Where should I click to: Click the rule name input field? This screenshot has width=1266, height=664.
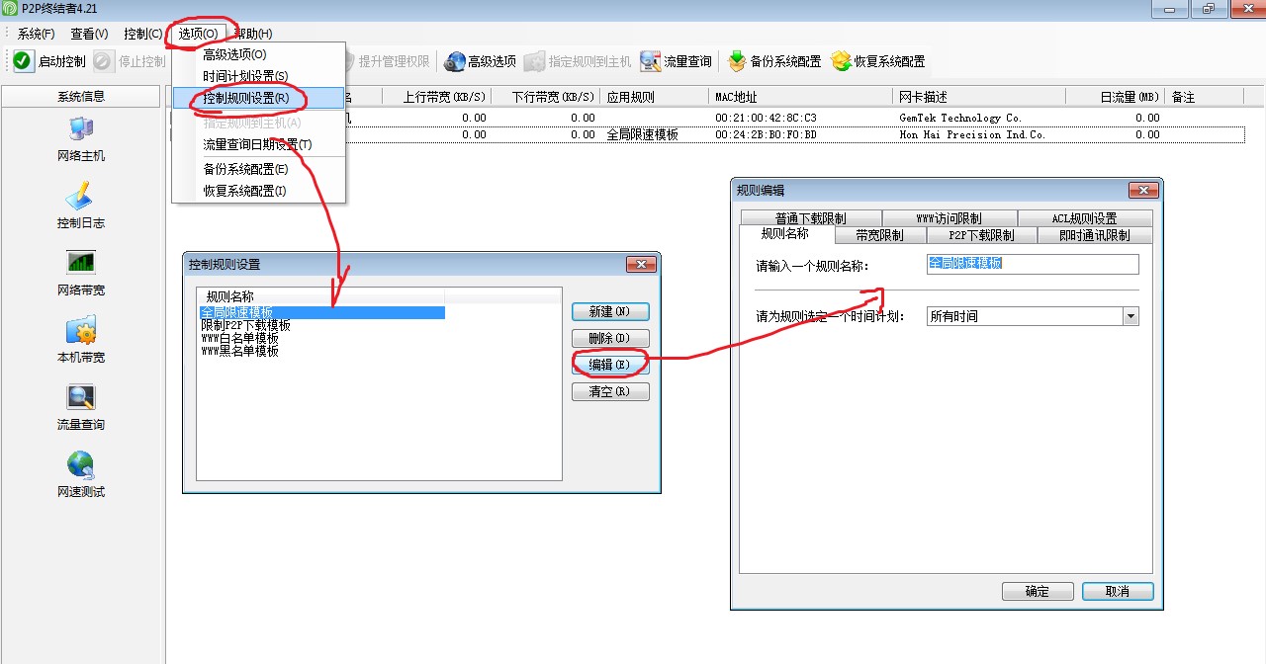tap(1033, 264)
